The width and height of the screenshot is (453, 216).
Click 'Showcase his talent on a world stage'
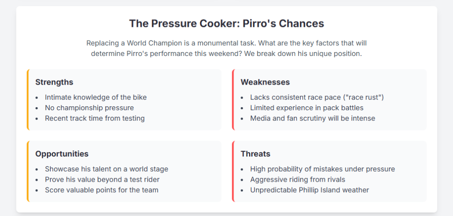pyautogui.click(x=106, y=169)
